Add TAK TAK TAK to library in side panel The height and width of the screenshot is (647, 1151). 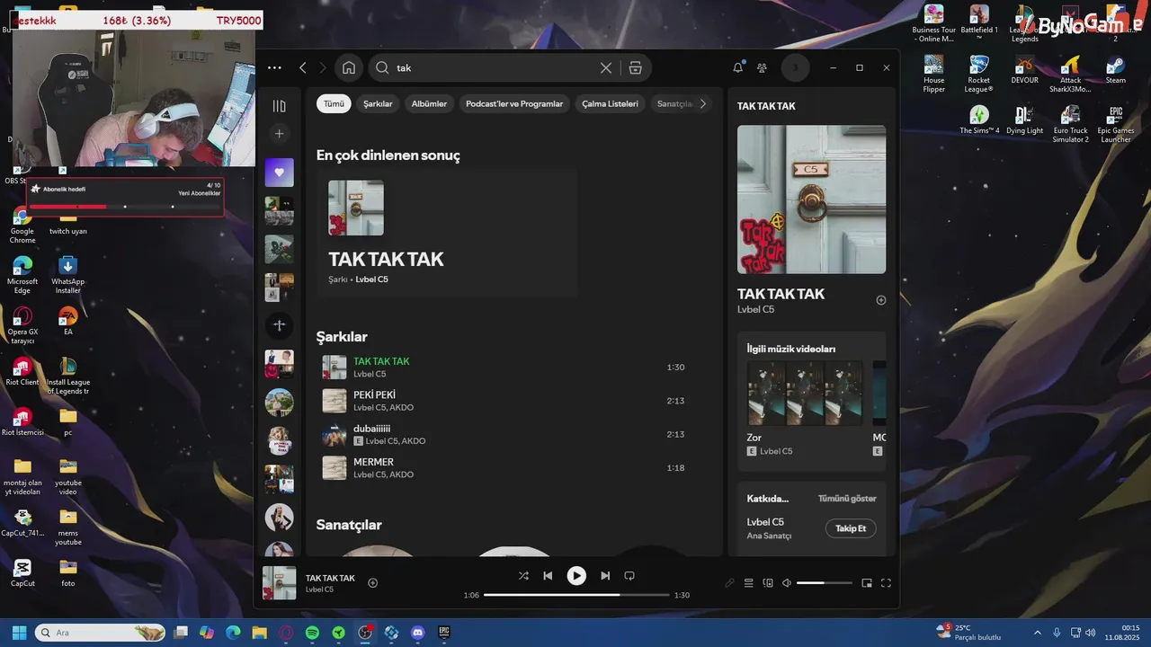881,300
